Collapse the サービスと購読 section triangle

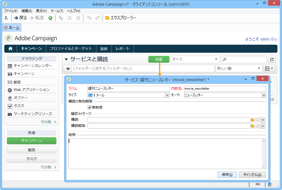(66, 59)
